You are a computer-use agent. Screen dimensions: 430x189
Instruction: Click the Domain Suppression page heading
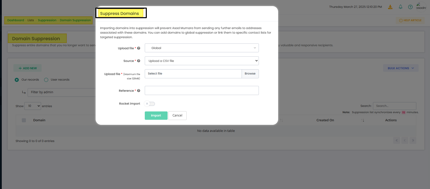pos(36,39)
